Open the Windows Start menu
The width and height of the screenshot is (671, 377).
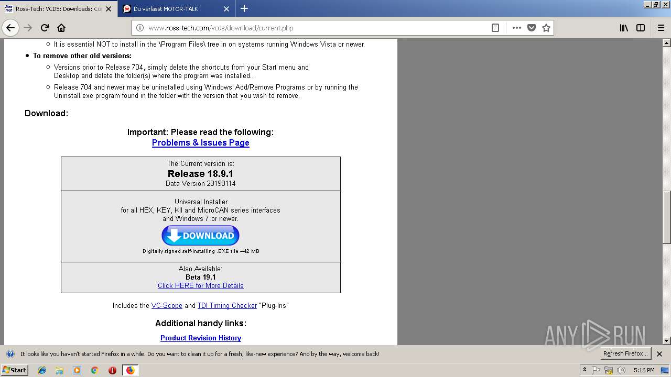point(14,370)
